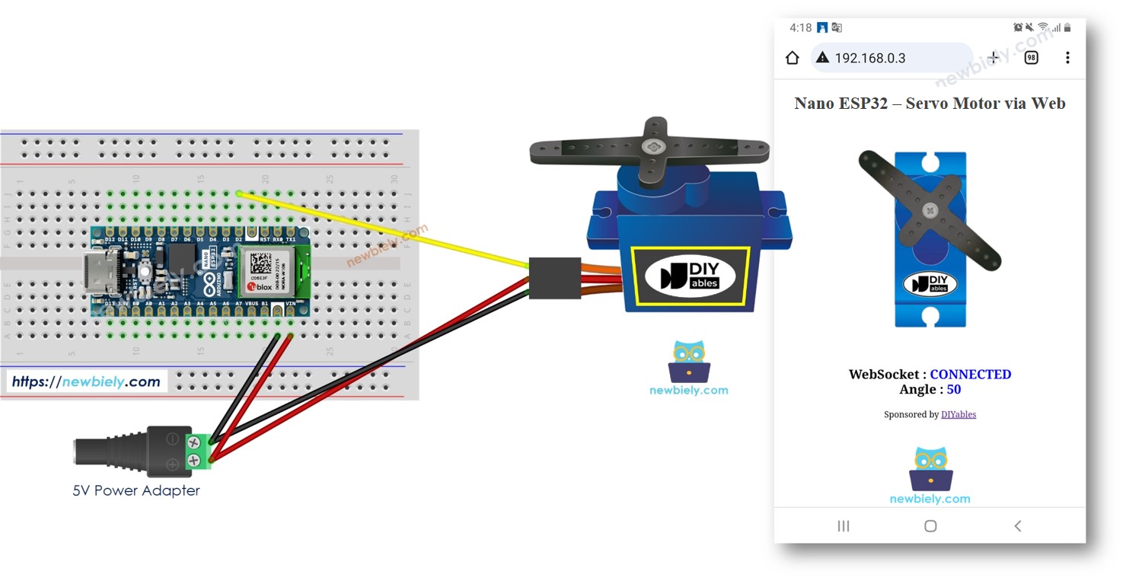Tap the home button in navigation bar
This screenshot has height=581, width=1126.
click(930, 525)
